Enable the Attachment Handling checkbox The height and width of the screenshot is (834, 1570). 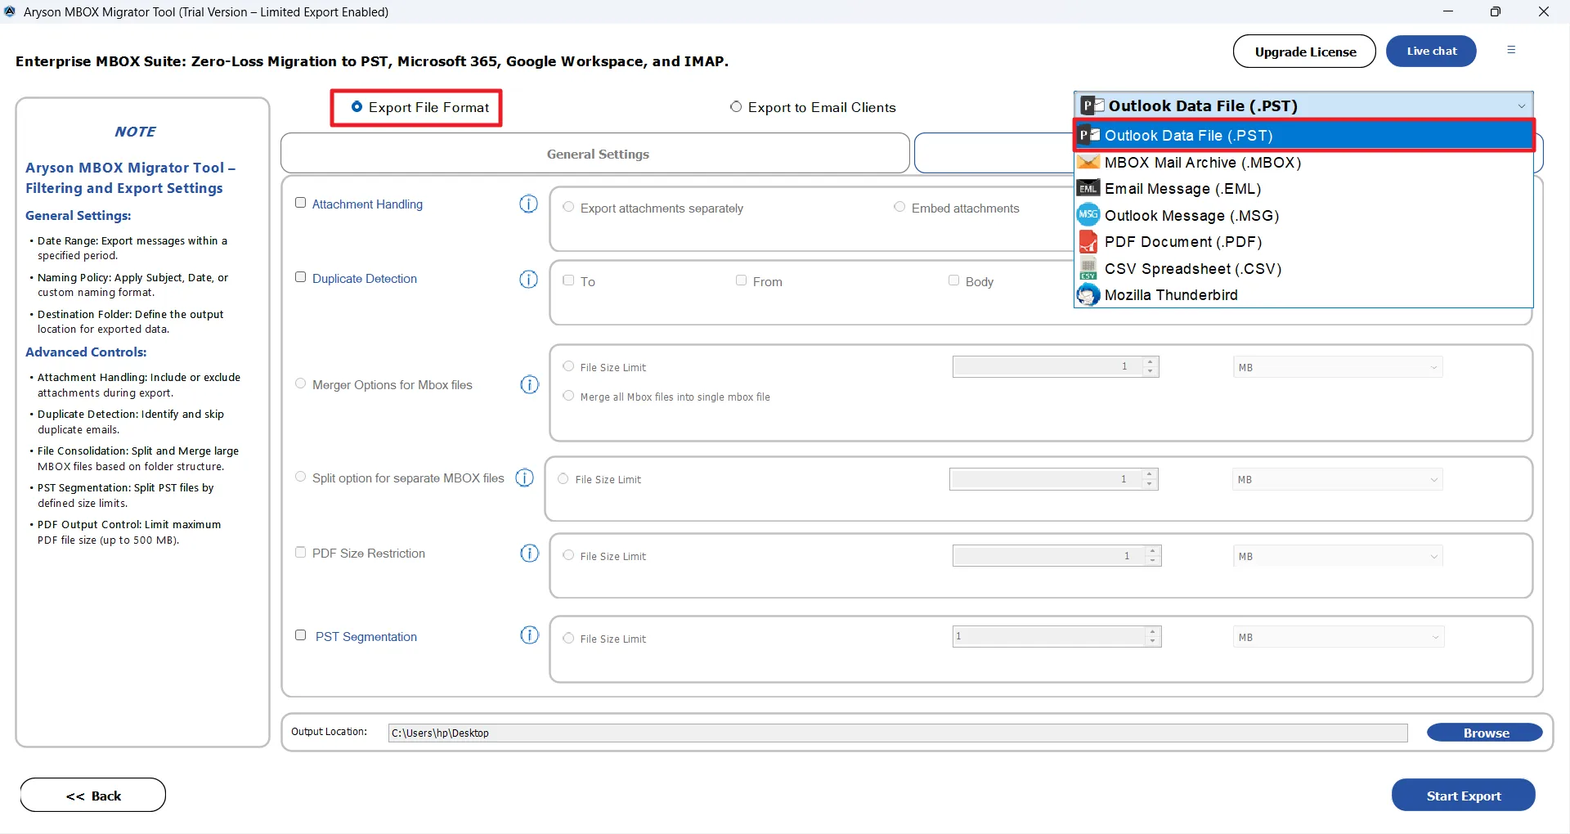(x=300, y=203)
